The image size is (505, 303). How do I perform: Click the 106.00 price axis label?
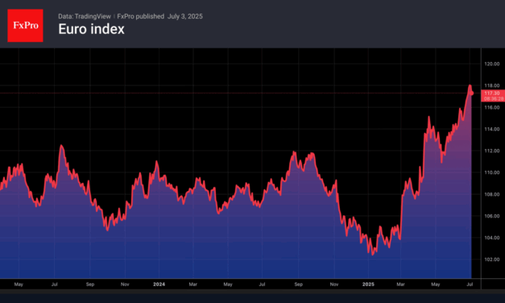pyautogui.click(x=492, y=216)
